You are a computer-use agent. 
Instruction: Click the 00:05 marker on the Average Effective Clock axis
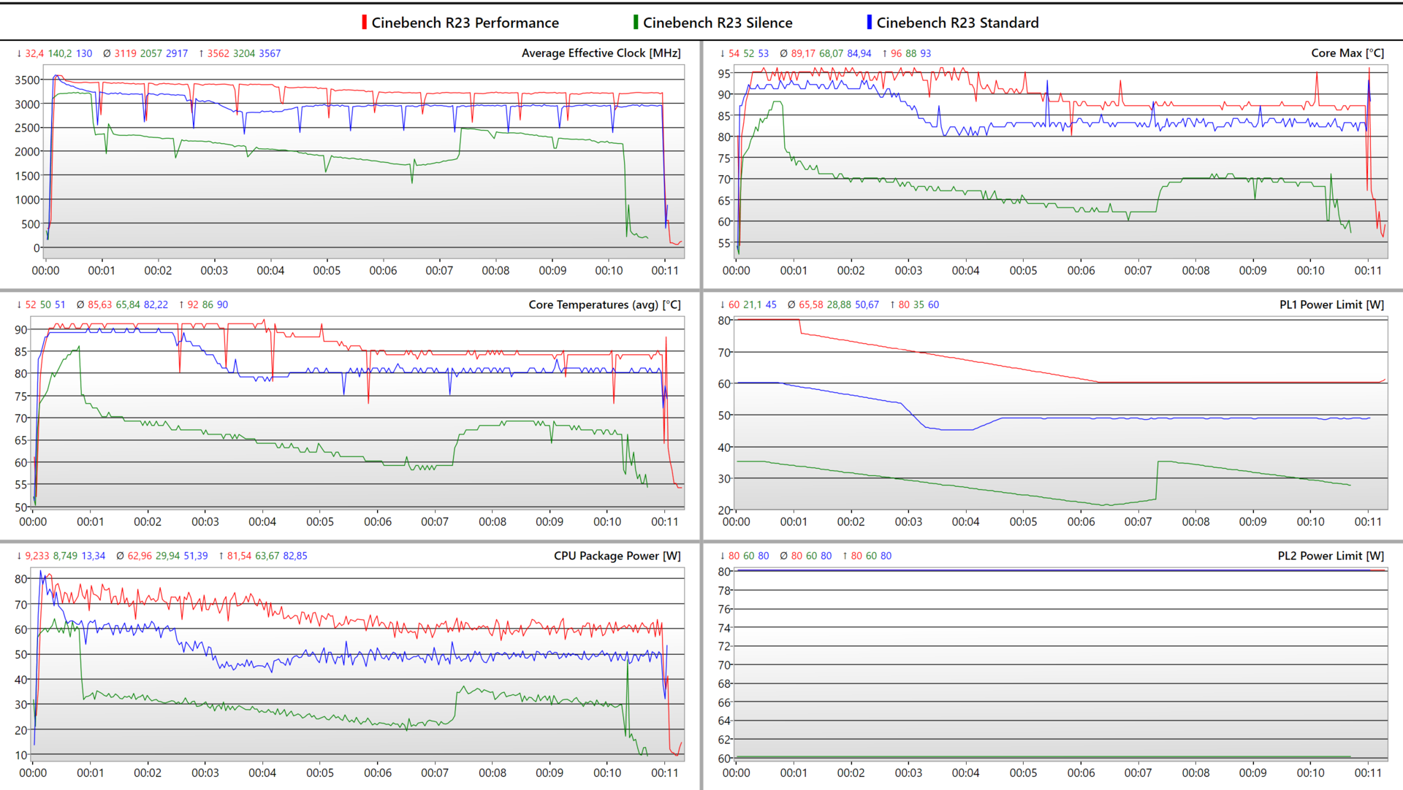tap(327, 270)
